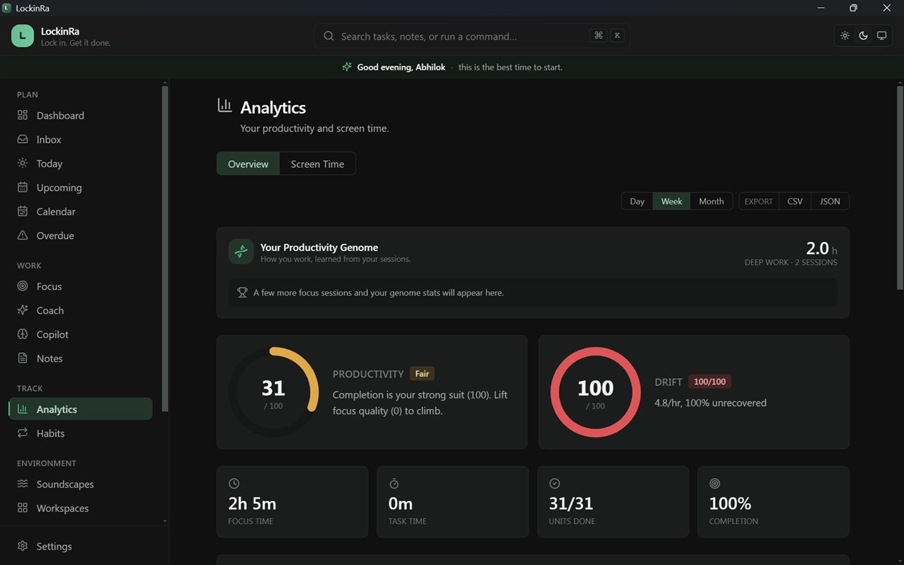904x565 pixels.
Task: Select the Day range option
Action: [x=637, y=201]
